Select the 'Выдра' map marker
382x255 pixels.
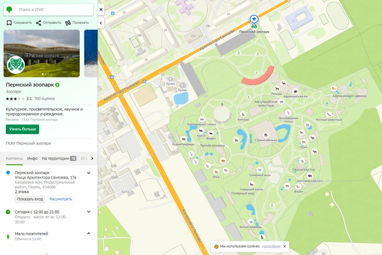pos(211,133)
